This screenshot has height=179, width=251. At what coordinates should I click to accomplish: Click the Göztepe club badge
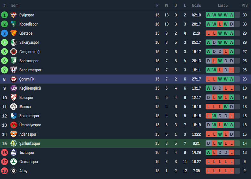(x=14, y=33)
